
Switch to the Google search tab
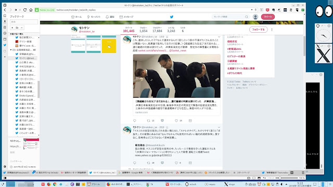pyautogui.click(x=131, y=172)
